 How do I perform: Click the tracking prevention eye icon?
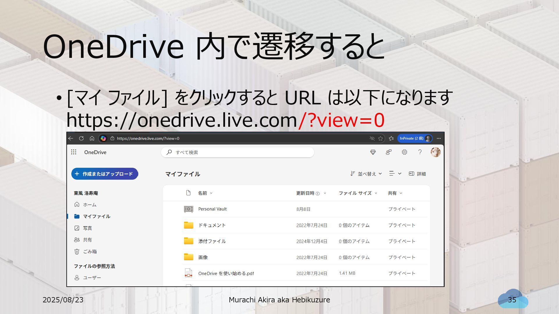tap(372, 138)
